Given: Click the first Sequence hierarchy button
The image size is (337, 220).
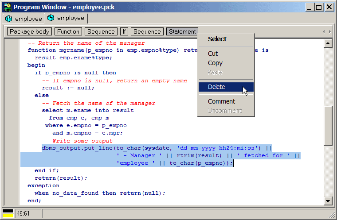Looking at the screenshot, I should click(101, 31).
